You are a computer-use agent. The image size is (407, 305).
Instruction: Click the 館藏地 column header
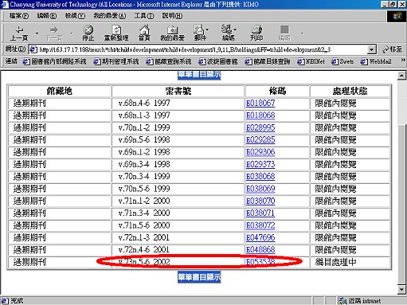(60, 92)
